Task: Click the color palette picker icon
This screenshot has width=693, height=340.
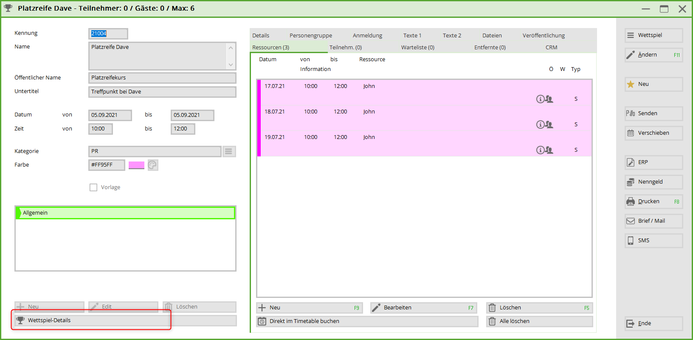Action: click(x=153, y=165)
